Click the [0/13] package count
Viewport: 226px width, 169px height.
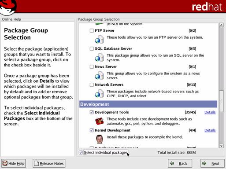coord(191,84)
